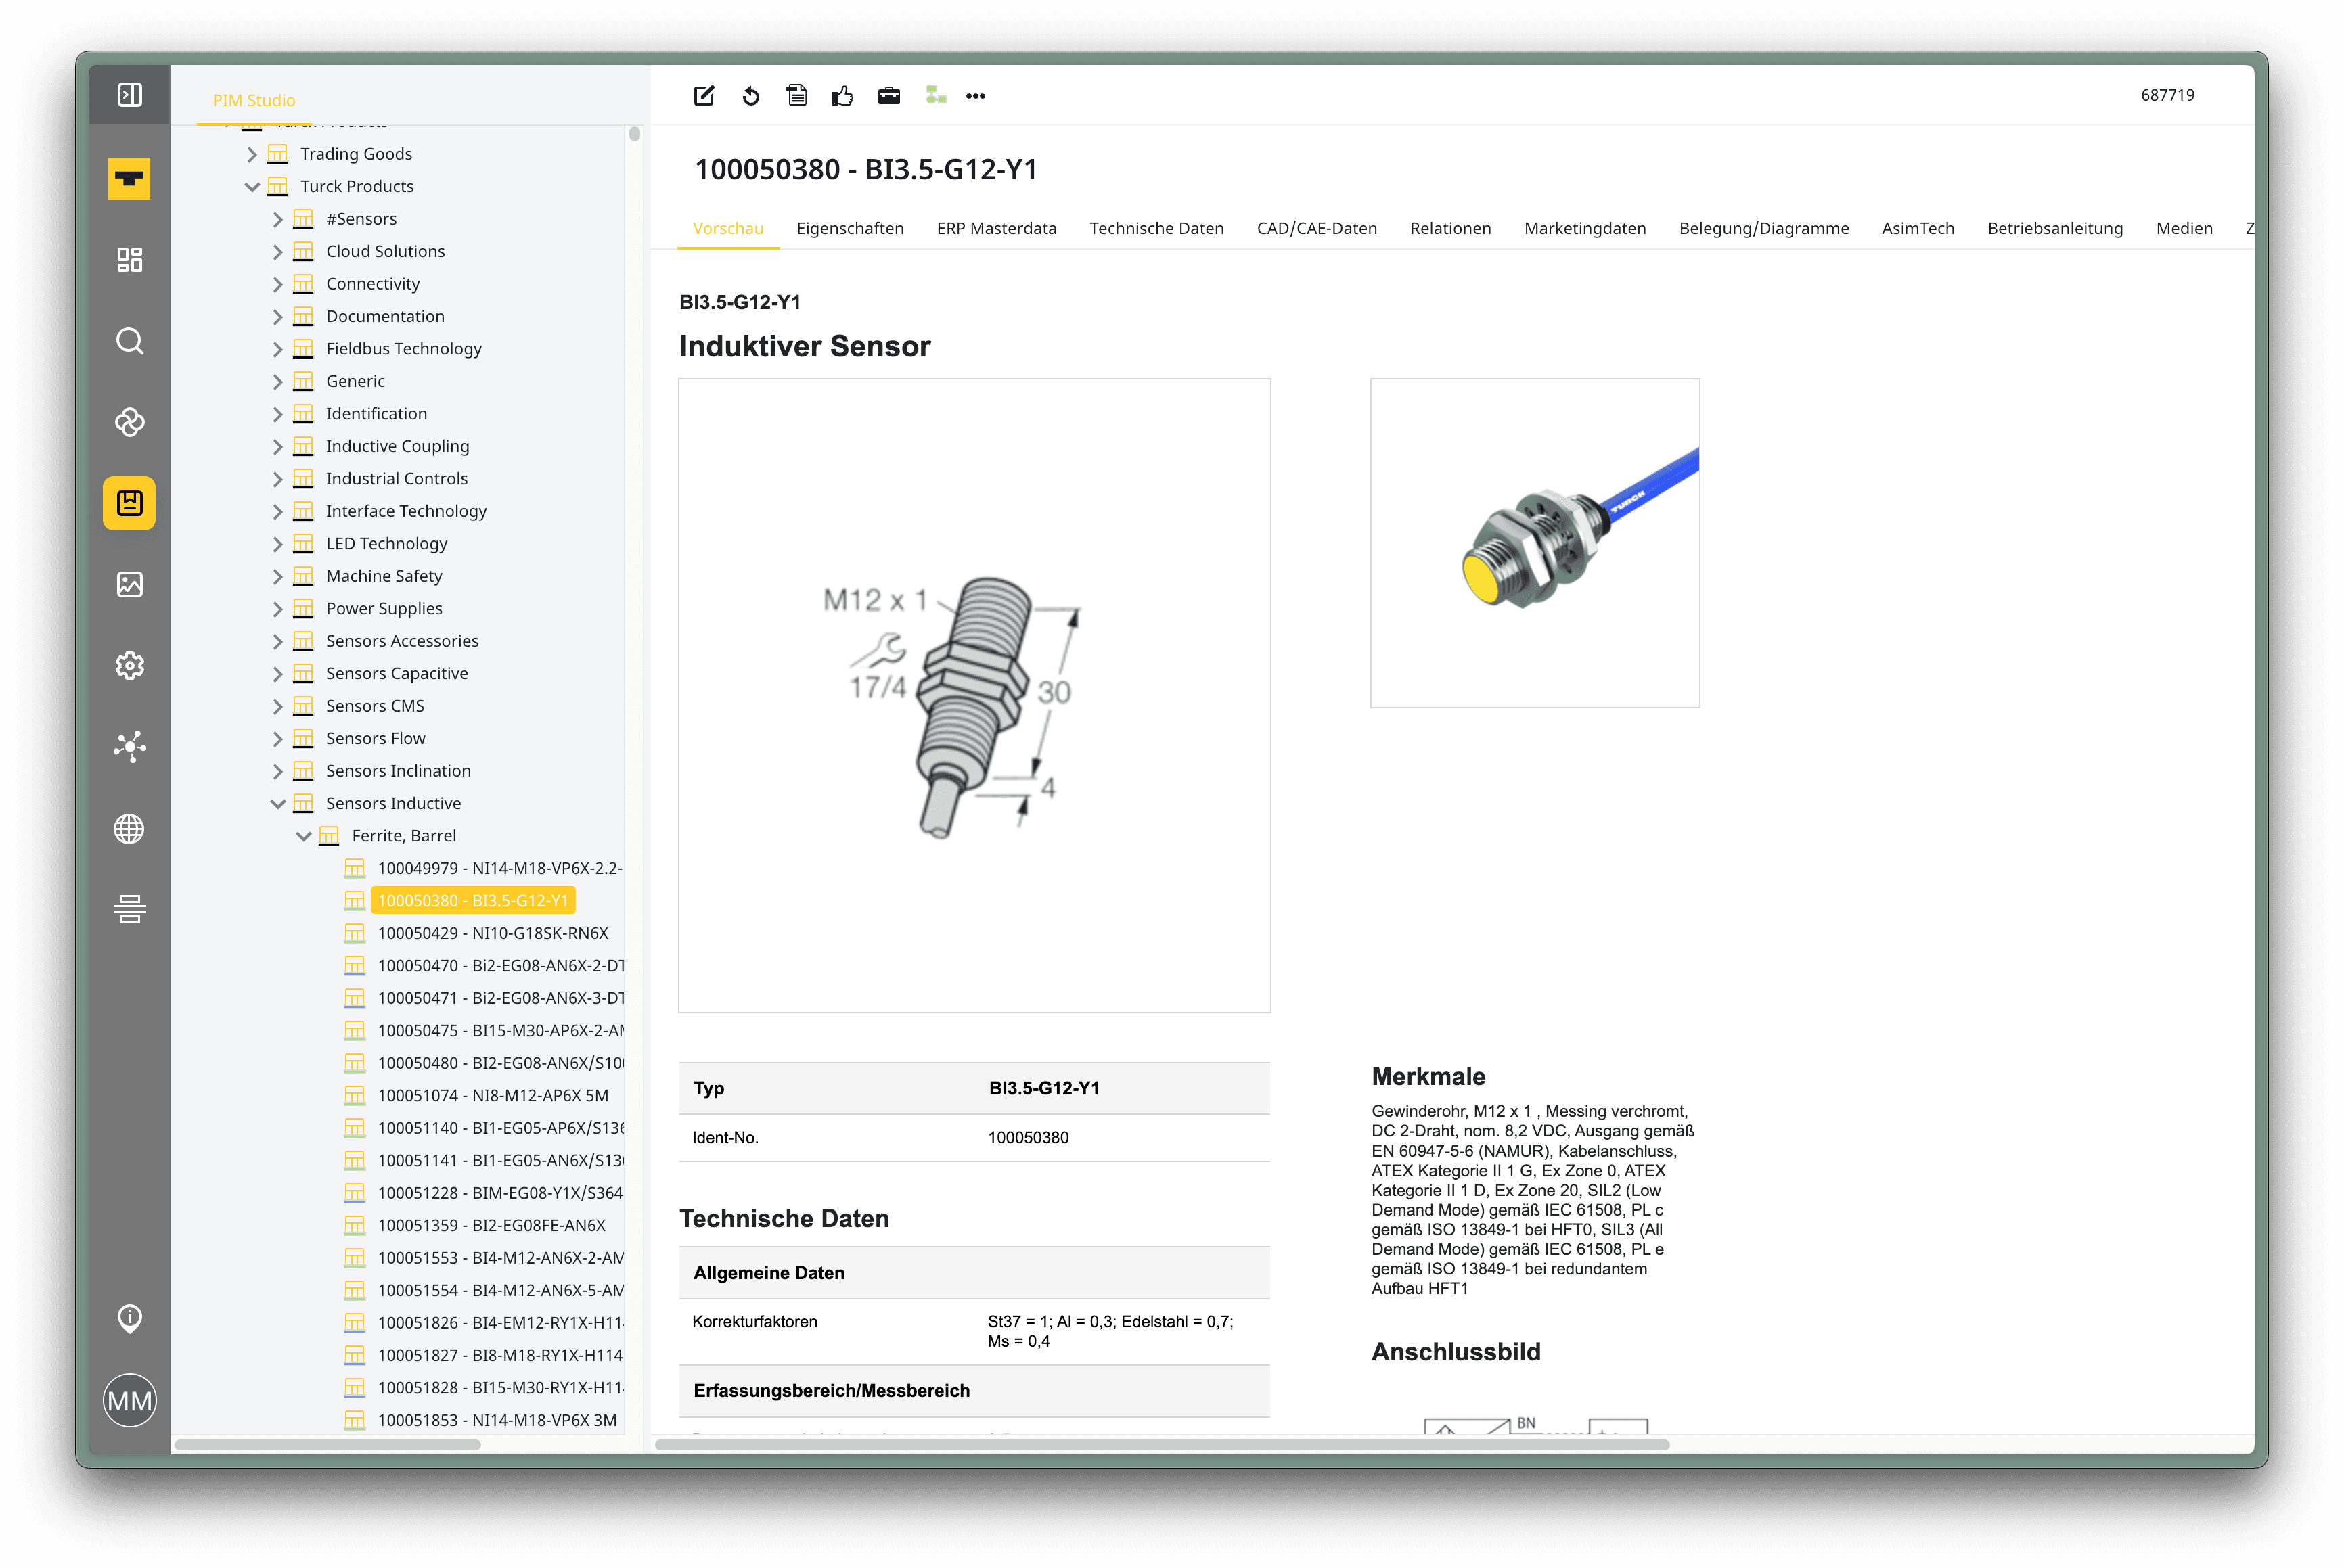Viewport: 2344px width, 1568px height.
Task: Open the search magnifier icon in sidebar
Action: coord(129,341)
